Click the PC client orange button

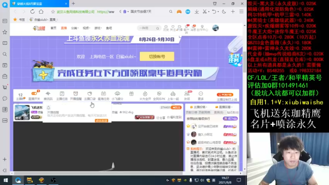tap(225, 95)
